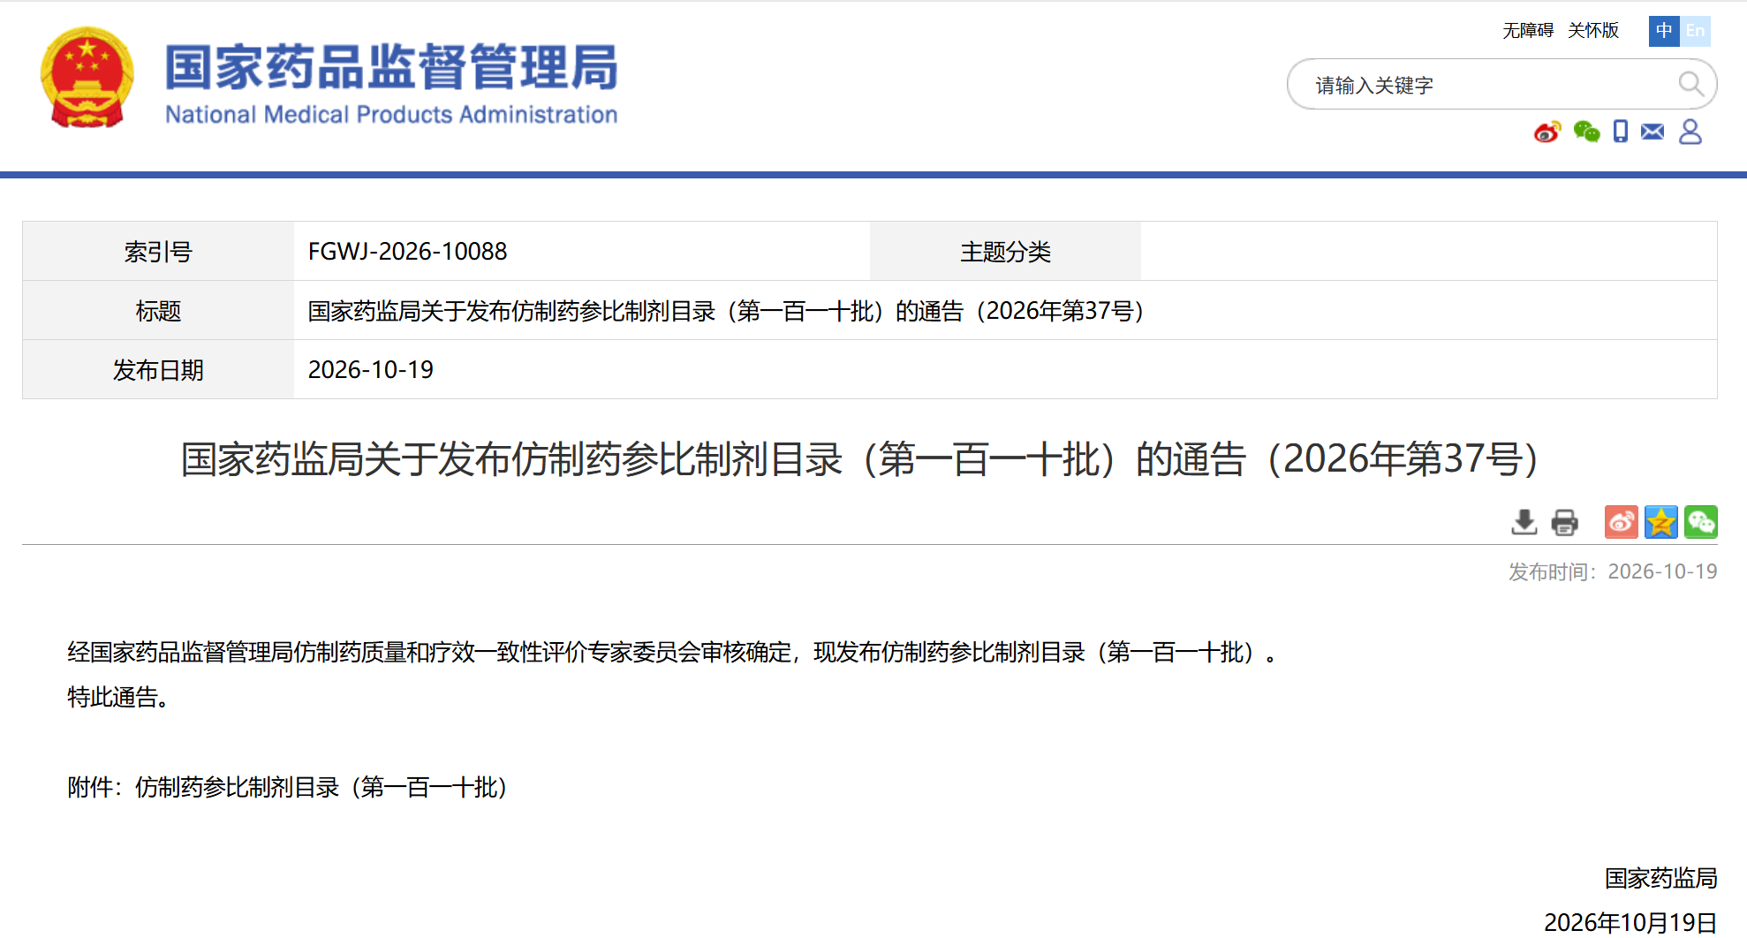Print the notice via printer icon
This screenshot has height=938, width=1747.
tap(1564, 522)
